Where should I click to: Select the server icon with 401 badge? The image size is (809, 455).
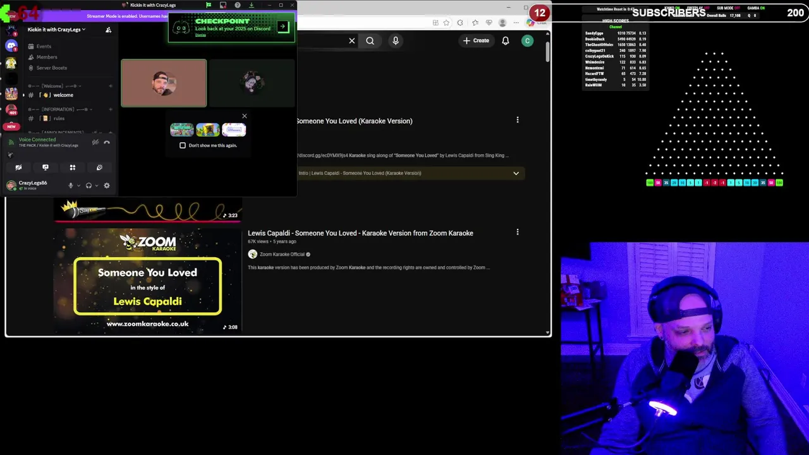[x=11, y=110]
